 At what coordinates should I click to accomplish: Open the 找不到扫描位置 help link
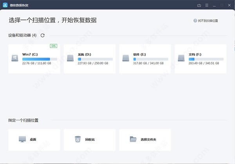click(208, 21)
